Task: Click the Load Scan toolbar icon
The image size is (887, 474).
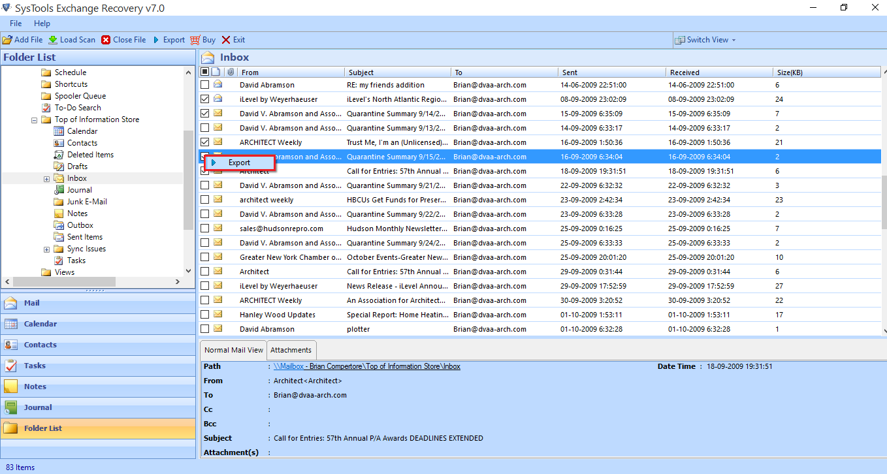Action: click(53, 40)
